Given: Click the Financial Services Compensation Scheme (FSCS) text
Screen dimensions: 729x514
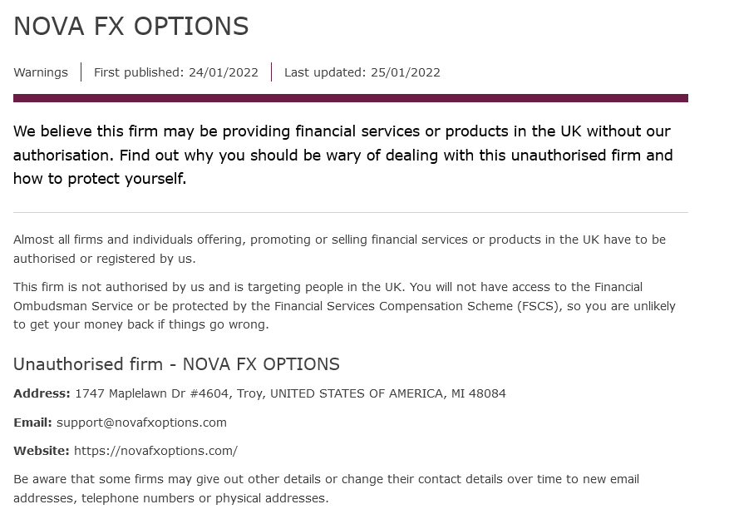Looking at the screenshot, I should click(x=416, y=306).
